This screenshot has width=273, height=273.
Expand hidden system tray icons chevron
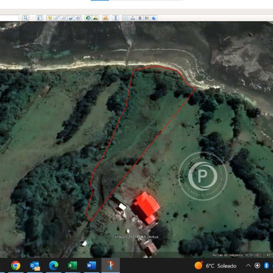[248, 266]
